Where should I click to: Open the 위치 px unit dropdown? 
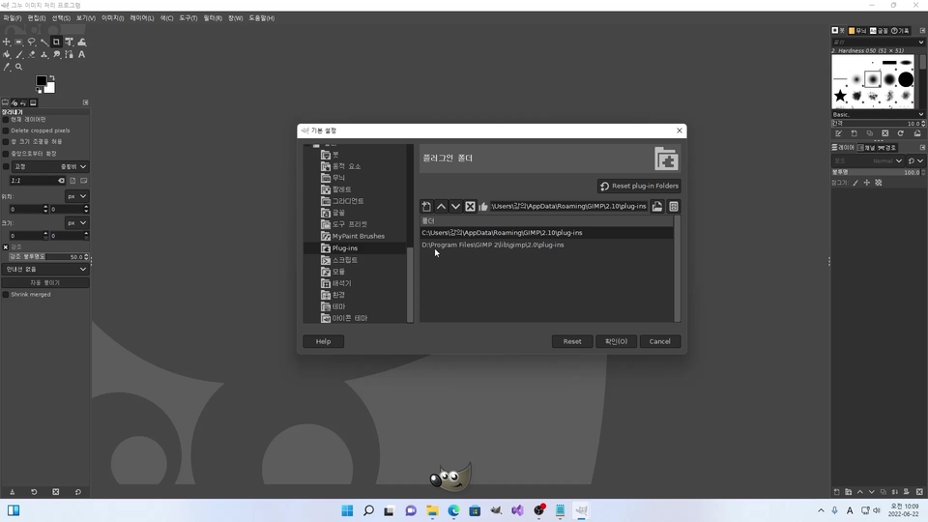point(76,196)
